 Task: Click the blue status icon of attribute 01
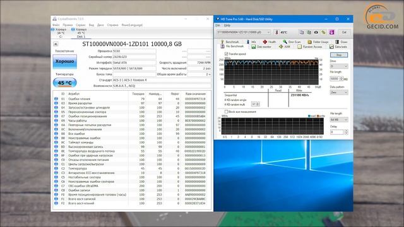click(56, 99)
